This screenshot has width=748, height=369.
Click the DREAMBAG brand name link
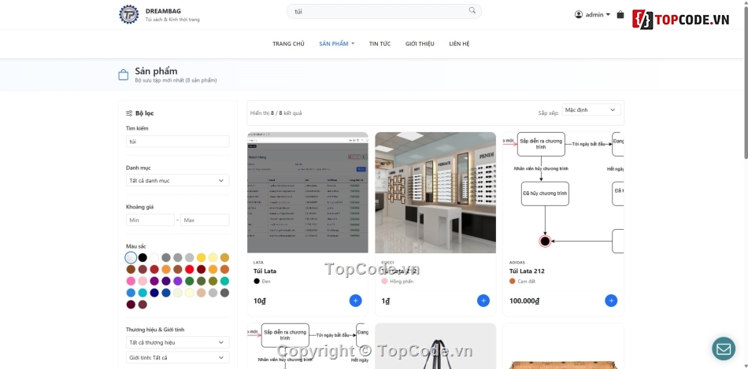163,11
